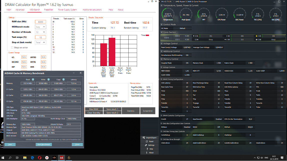
Task: Open the FreezKiller tab
Action: click(48, 10)
